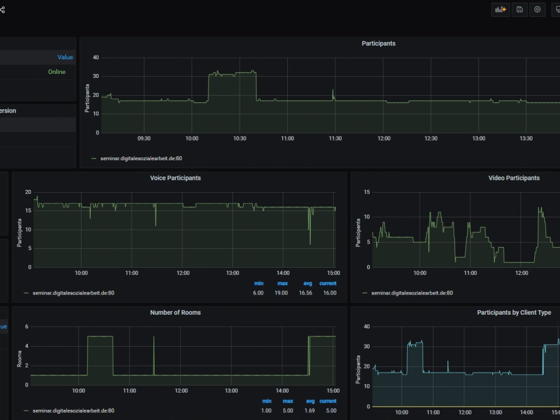Click the Add panel icon
This screenshot has width=560, height=420.
click(500, 10)
